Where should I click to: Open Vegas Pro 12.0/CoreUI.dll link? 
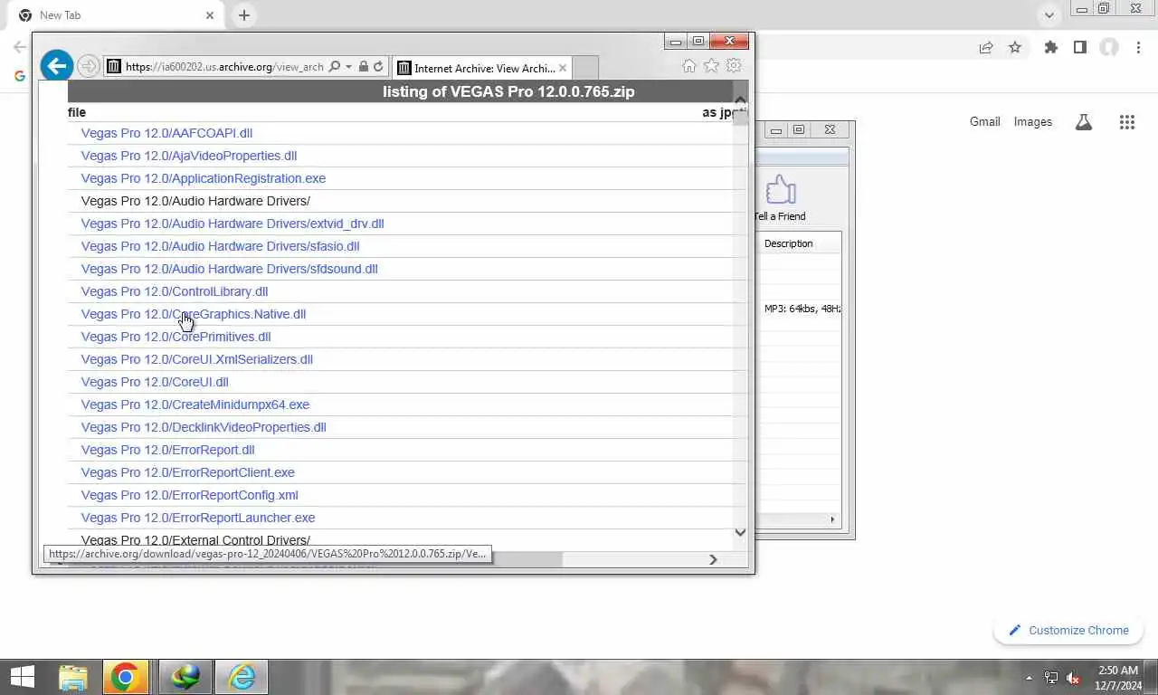tap(155, 382)
